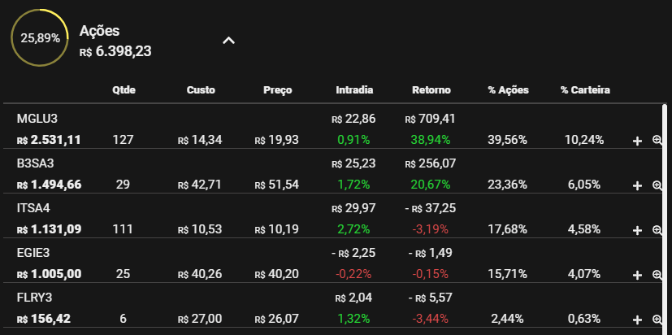Click B3SA3 price R$ 51,54
Viewport: 672px width, 335px height.
point(277,185)
